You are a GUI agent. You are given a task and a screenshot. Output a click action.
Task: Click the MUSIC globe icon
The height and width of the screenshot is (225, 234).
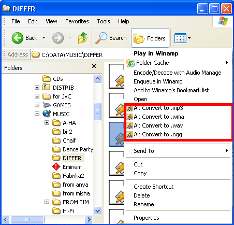click(47, 114)
